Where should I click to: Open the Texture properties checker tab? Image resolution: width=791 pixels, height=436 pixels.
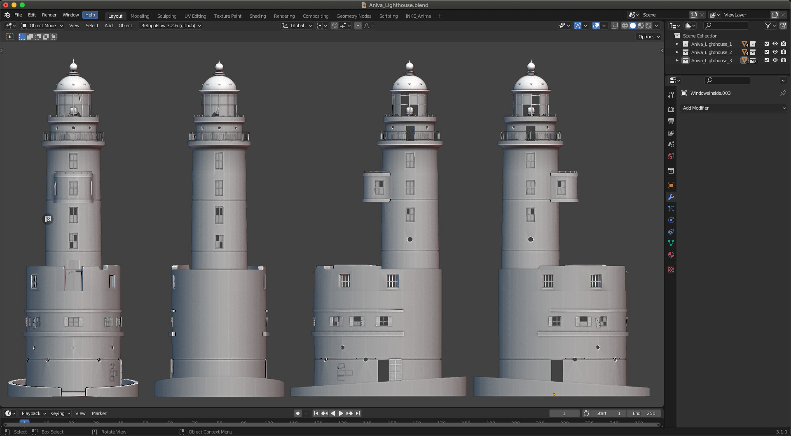[671, 270]
